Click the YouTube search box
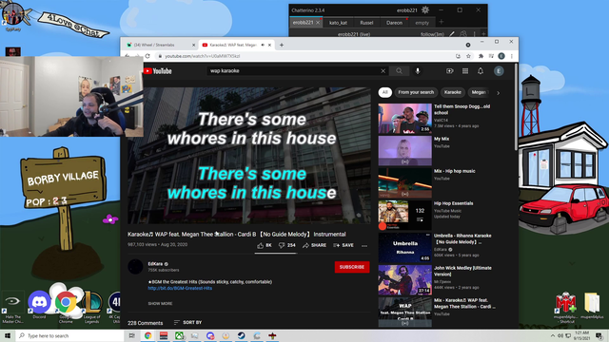The image size is (609, 342). pos(293,71)
